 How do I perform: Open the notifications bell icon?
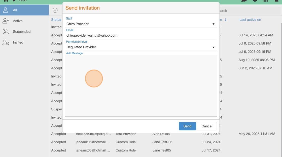pyautogui.click(x=255, y=1)
